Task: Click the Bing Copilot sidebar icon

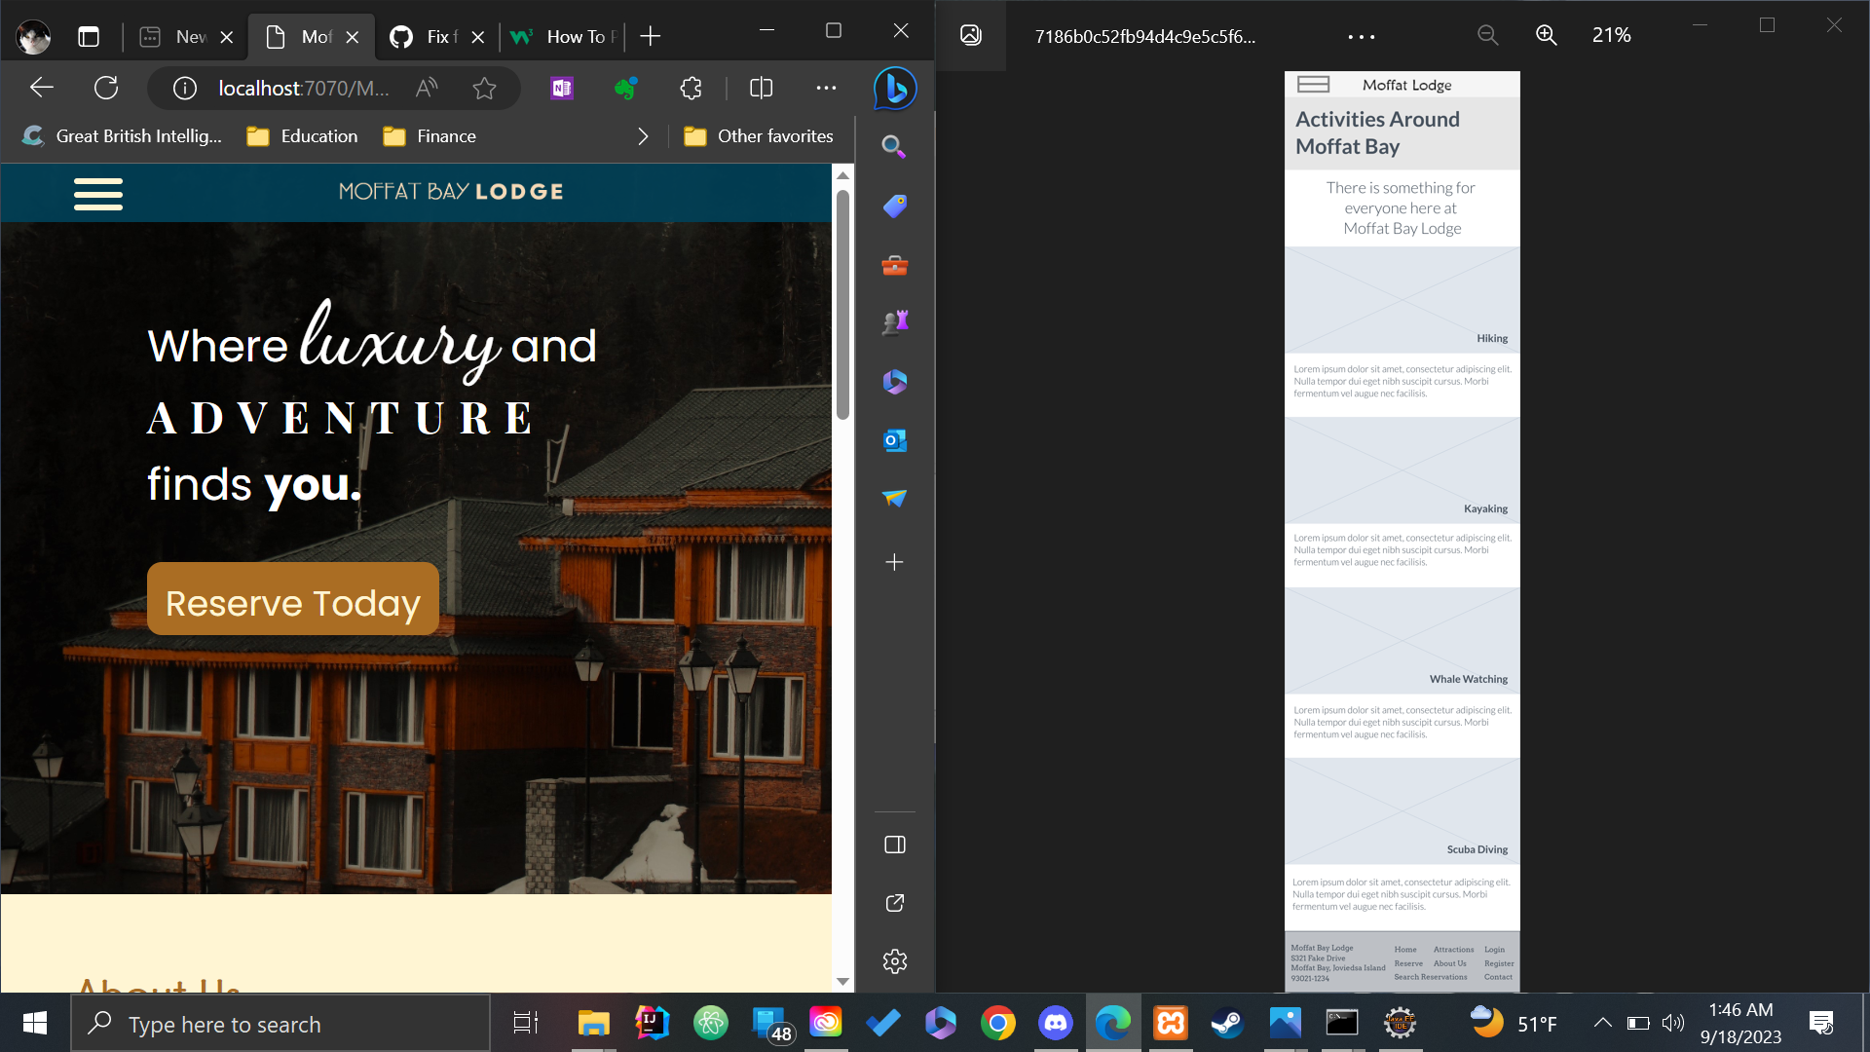Action: click(894, 89)
